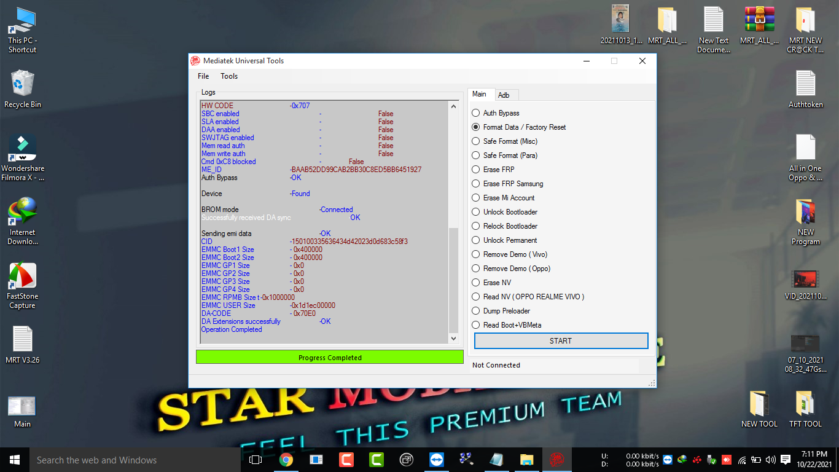Click the Progress Completed green bar

click(330, 357)
